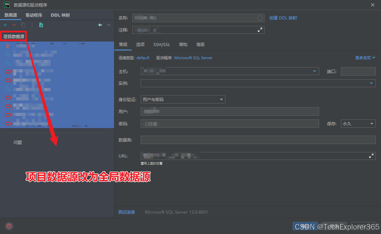The image size is (381, 234).
Task: Click the 端口 port input field
Action: click(x=358, y=71)
